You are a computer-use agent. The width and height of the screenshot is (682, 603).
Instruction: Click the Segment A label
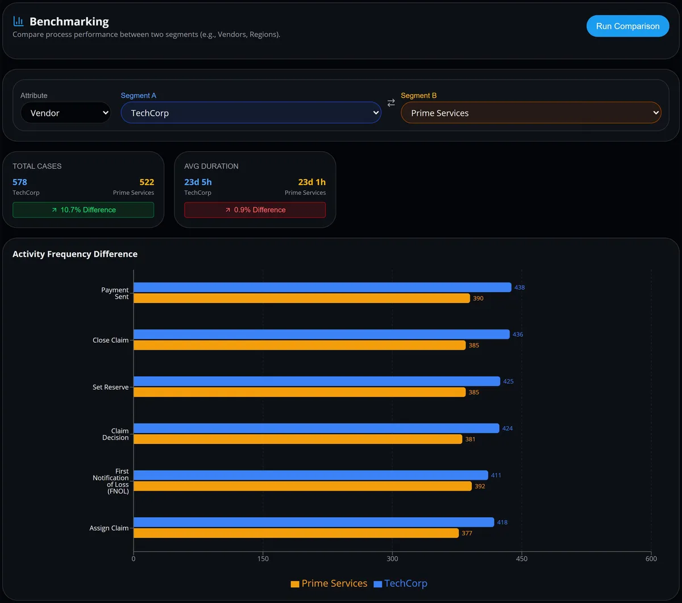pos(139,95)
